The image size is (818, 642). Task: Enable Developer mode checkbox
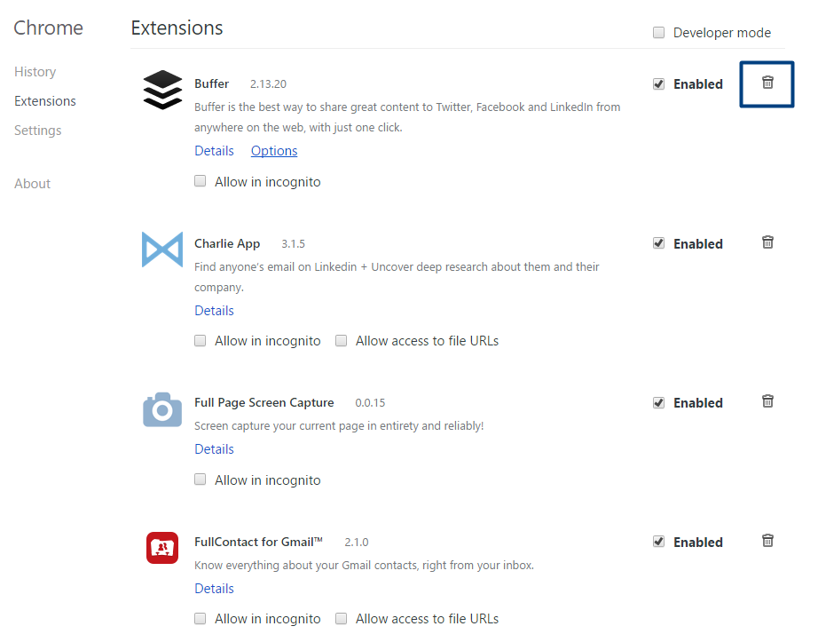659,33
